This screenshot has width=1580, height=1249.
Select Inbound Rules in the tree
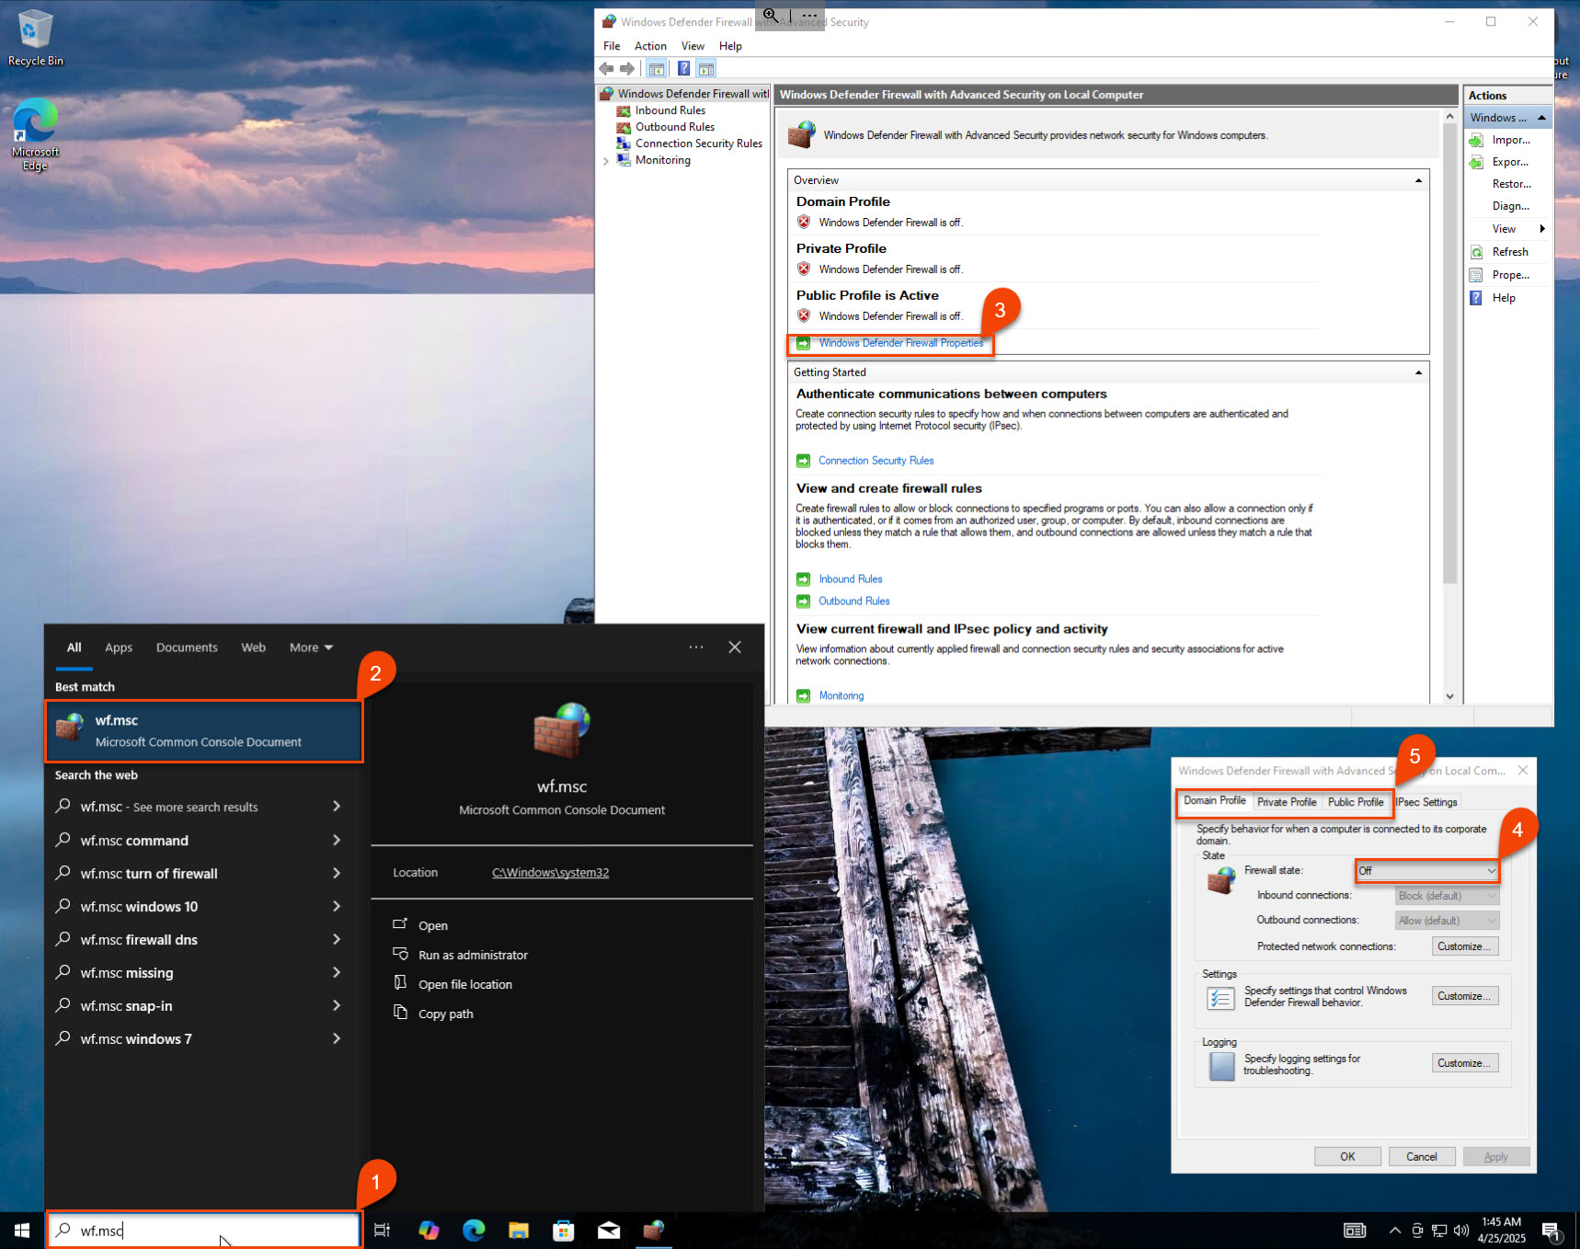point(670,110)
